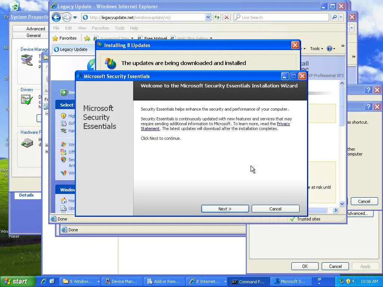The width and height of the screenshot is (383, 287).
Task: Go back with IE Back arrow
Action: tap(56, 17)
